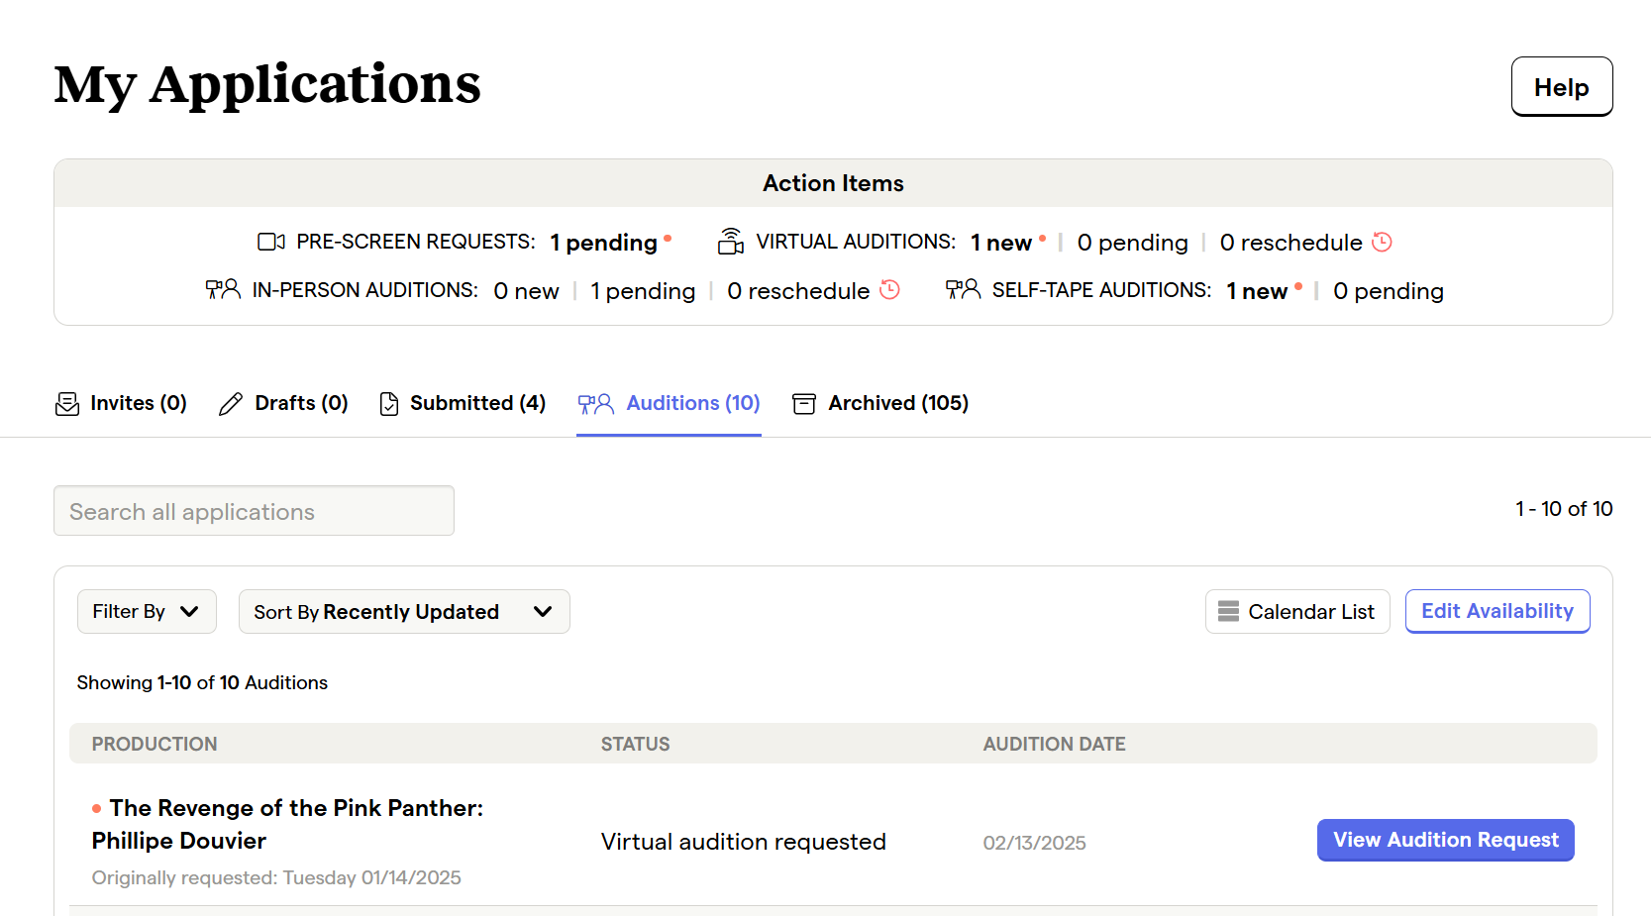This screenshot has height=916, width=1651.
Task: Switch to the Invites (0) tab
Action: (x=121, y=403)
